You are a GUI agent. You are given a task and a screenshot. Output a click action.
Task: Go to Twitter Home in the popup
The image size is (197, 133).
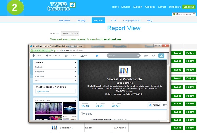coord(36,55)
